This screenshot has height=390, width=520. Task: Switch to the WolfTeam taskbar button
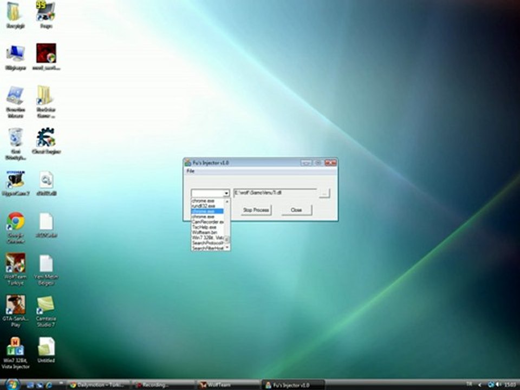point(229,385)
